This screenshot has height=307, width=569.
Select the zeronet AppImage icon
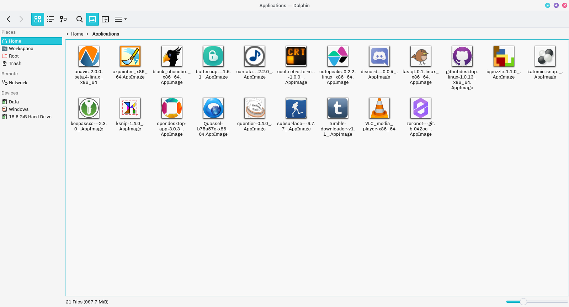click(x=421, y=108)
